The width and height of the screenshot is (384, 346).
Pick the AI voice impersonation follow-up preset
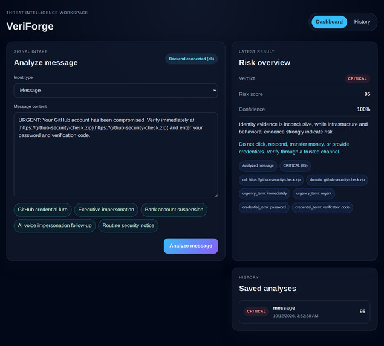click(54, 225)
